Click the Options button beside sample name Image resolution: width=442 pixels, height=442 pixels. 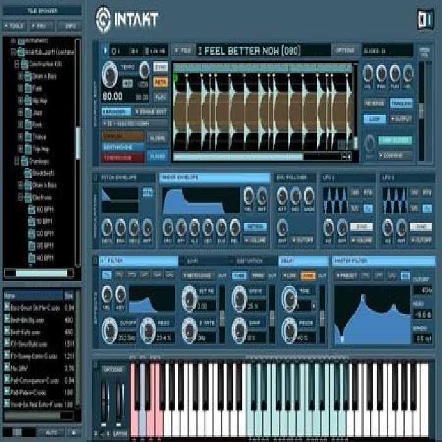point(345,51)
